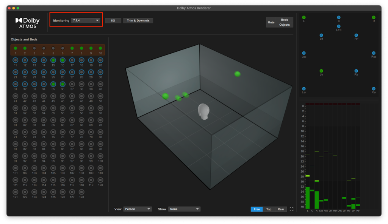This screenshot has height=224, width=388.
Task: Select object 30 indicator
Action: [x=100, y=72]
